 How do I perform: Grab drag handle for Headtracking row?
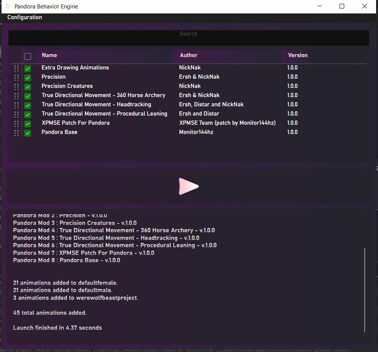[17, 105]
